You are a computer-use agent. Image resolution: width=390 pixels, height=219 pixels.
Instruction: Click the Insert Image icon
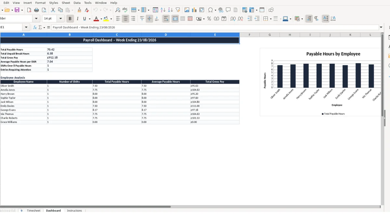pos(187,10)
